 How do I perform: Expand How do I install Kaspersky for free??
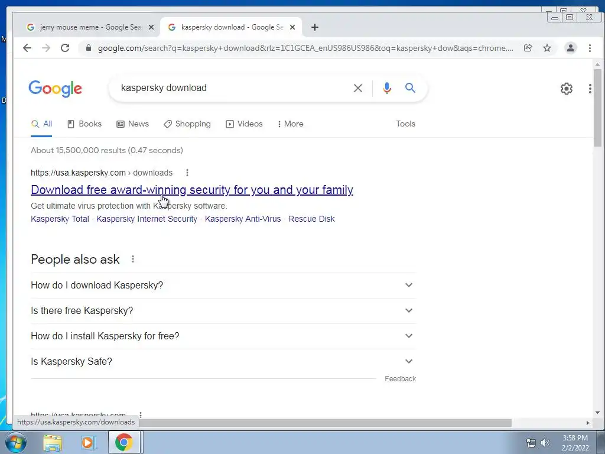[x=223, y=336]
